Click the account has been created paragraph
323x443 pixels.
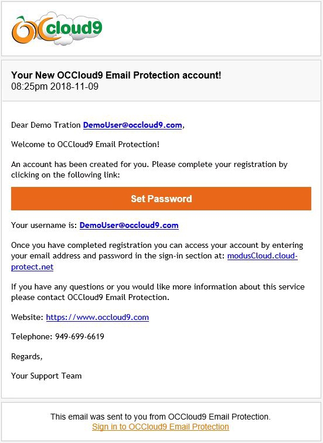click(149, 169)
